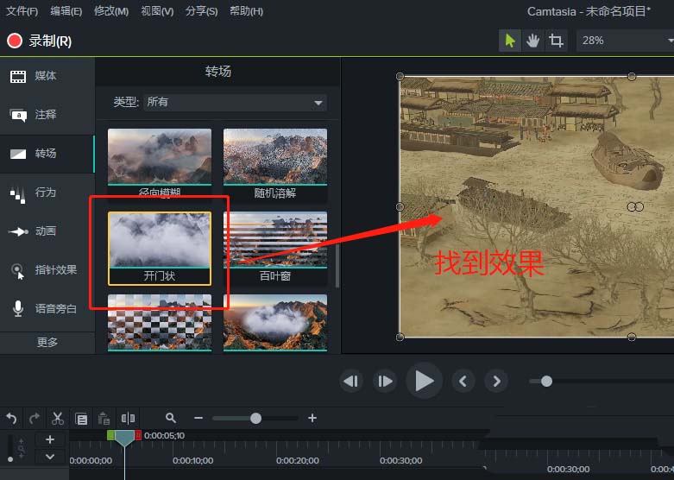
Task: Jump to next clip marker
Action: point(496,381)
